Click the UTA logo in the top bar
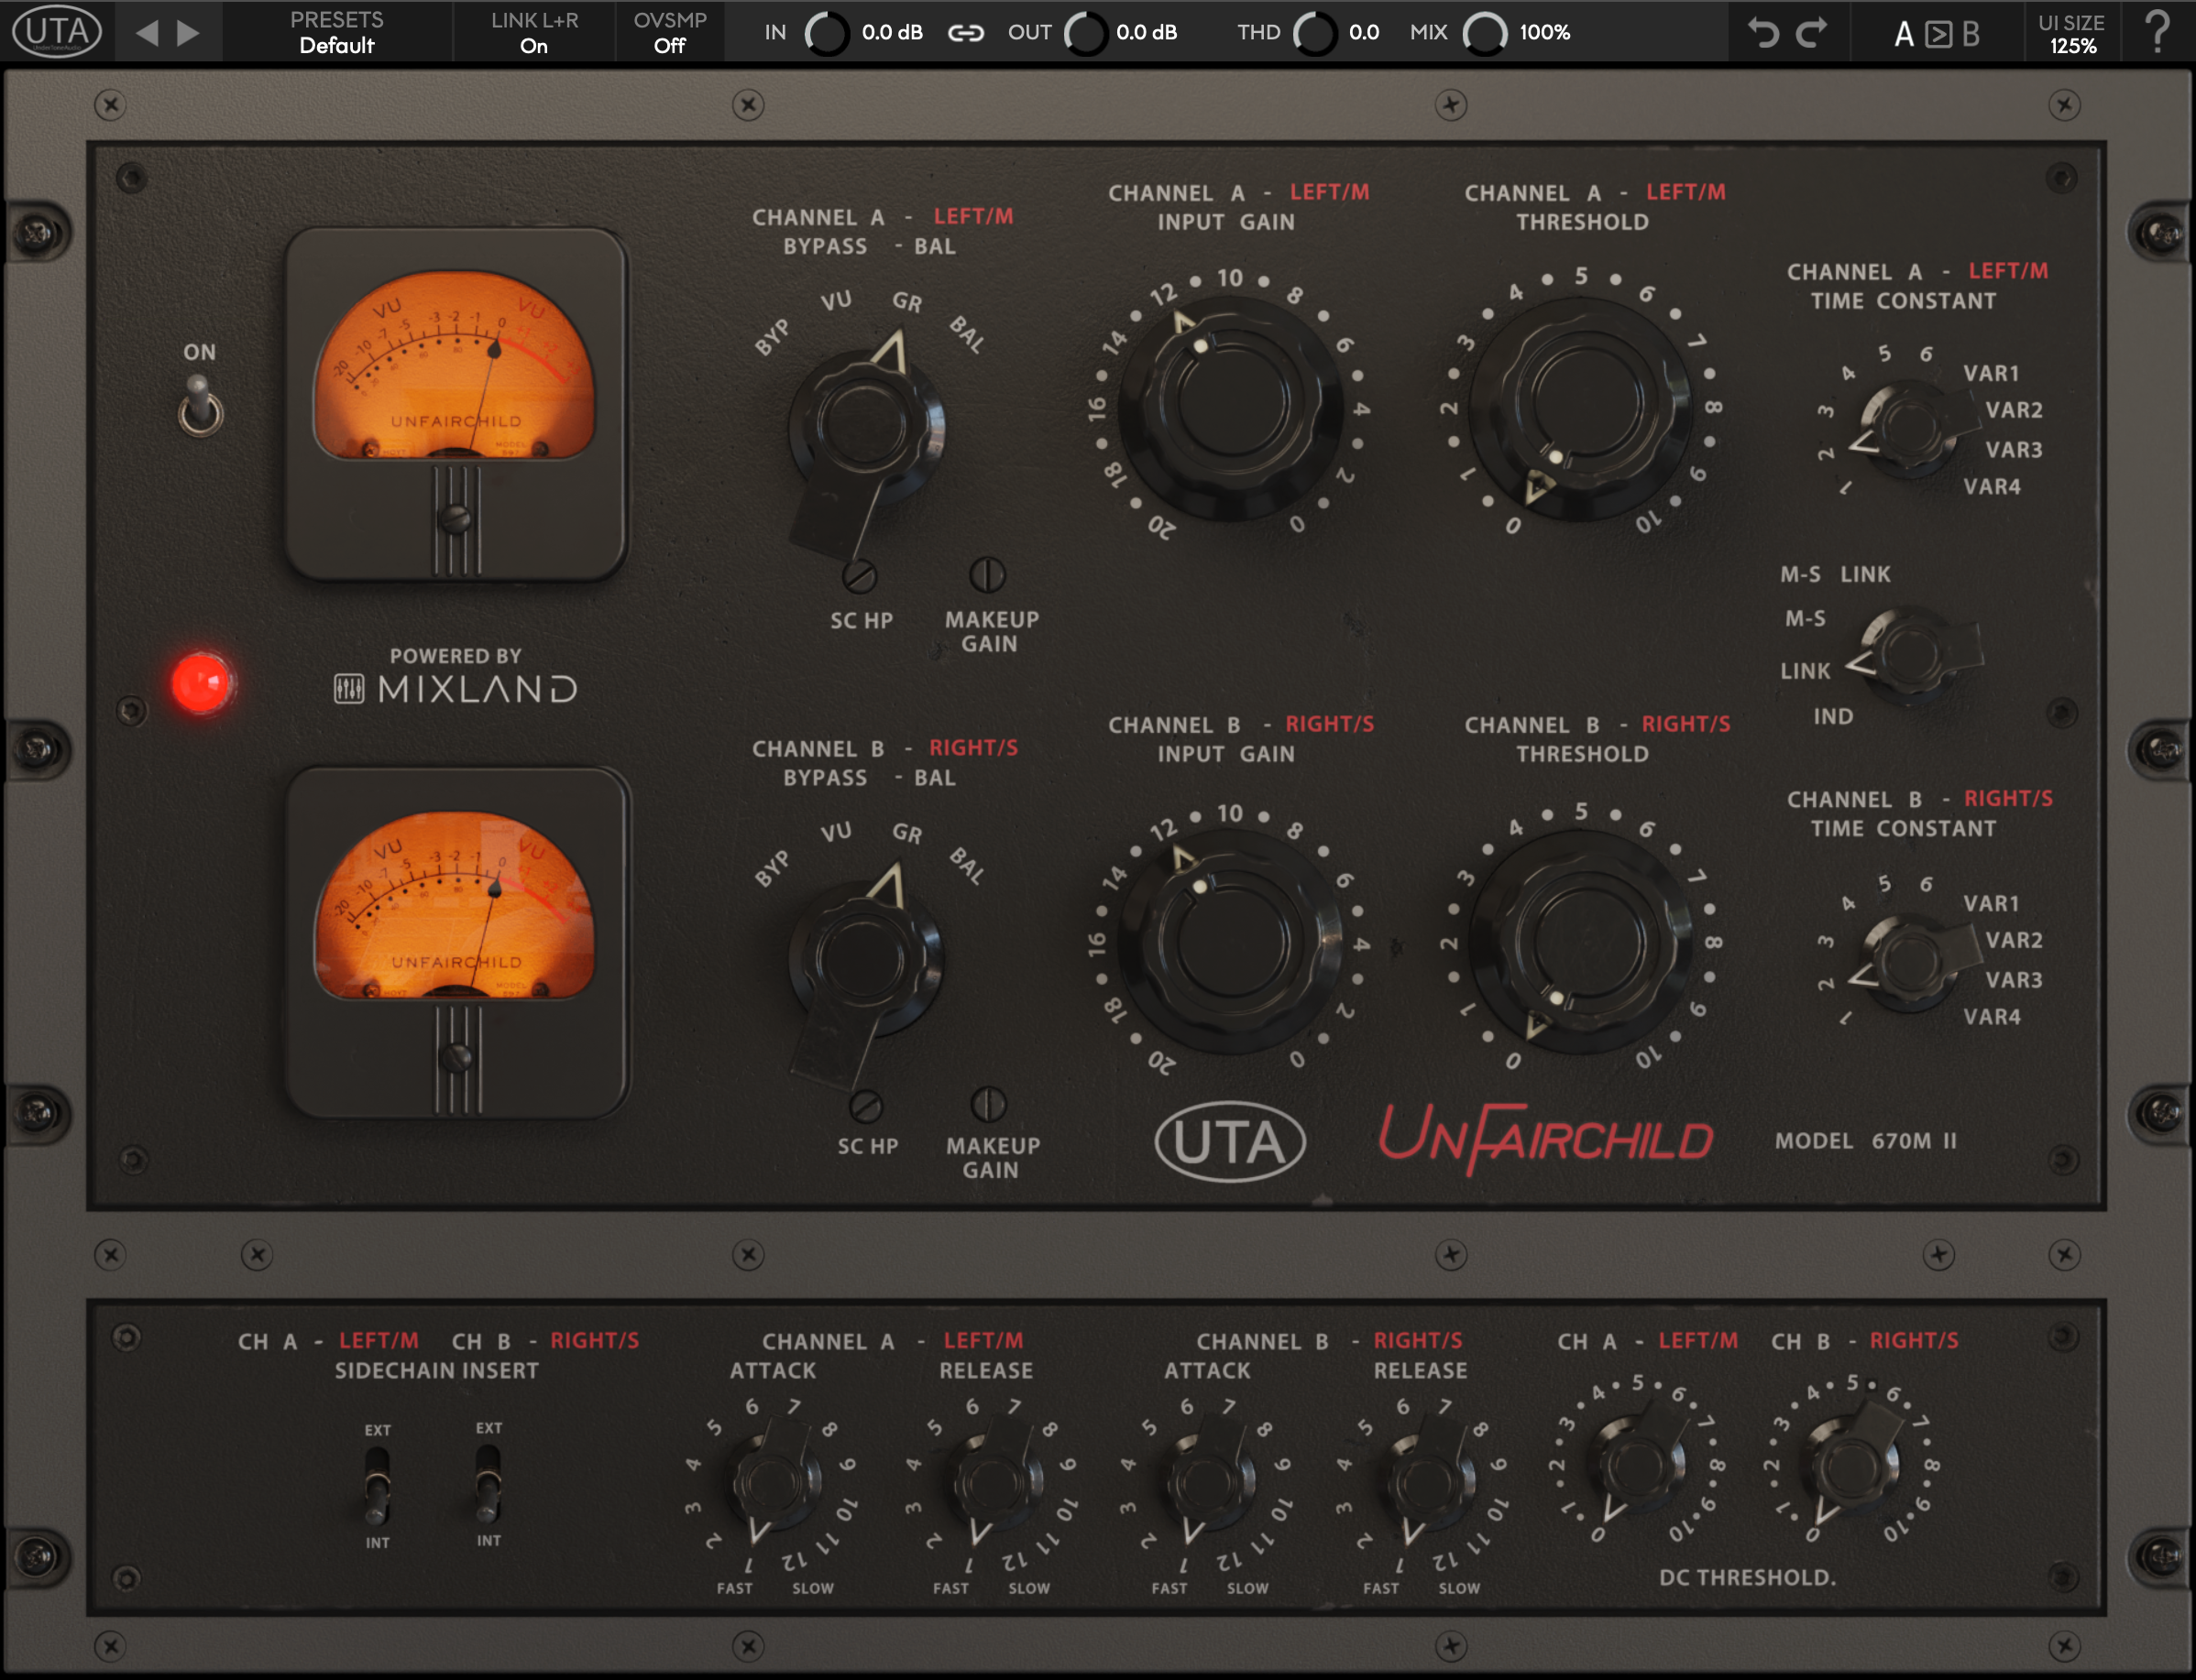The width and height of the screenshot is (2196, 1680). pyautogui.click(x=57, y=32)
